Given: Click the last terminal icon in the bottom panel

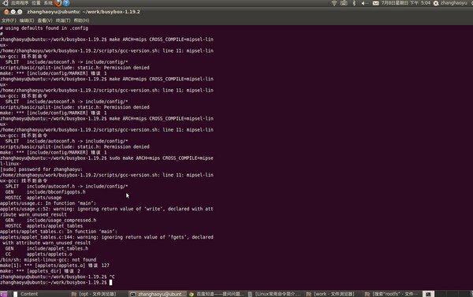Looking at the screenshot, I should tap(428, 294).
